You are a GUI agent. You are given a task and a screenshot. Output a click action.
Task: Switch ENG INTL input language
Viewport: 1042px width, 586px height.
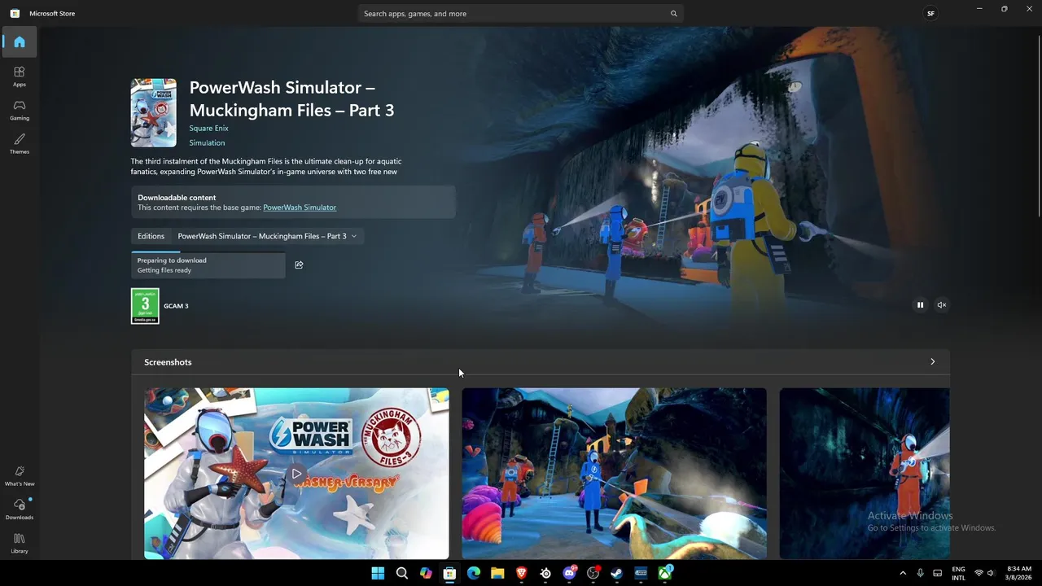coord(959,573)
